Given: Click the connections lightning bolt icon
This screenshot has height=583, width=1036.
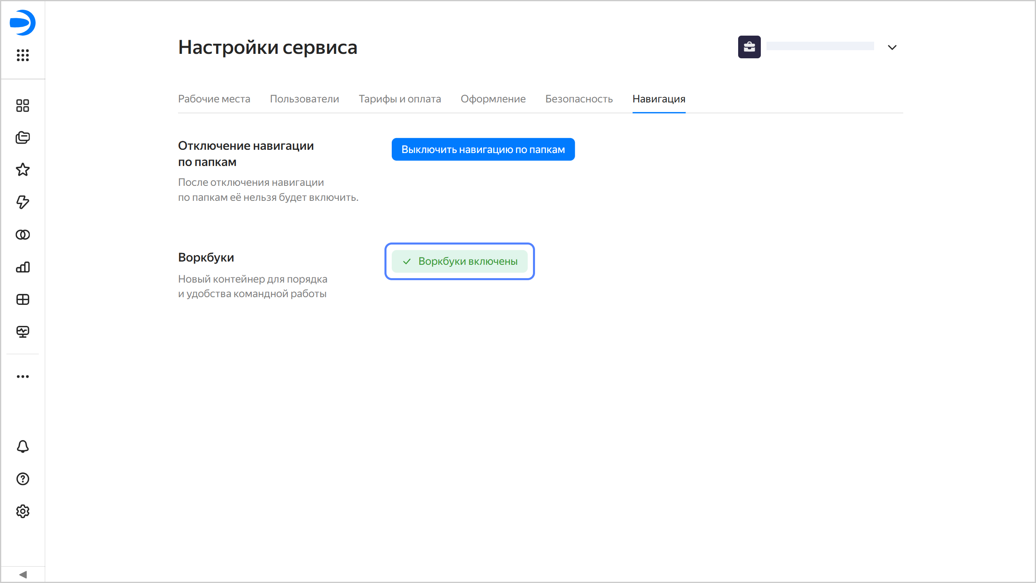Looking at the screenshot, I should [23, 202].
